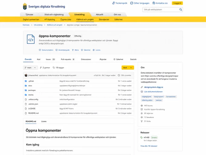
Task: Open the Licens link in the repository header
Action: coord(97,50)
